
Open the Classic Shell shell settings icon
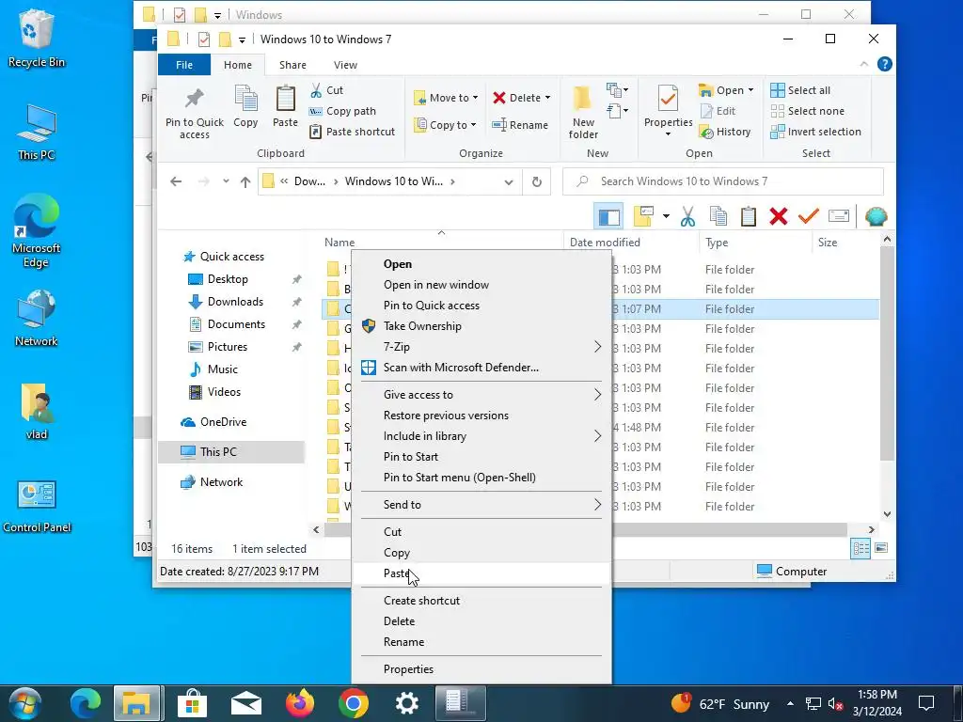876,217
